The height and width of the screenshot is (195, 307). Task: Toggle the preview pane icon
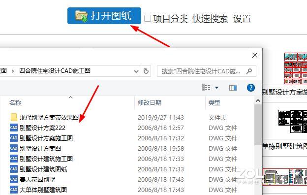(233, 88)
